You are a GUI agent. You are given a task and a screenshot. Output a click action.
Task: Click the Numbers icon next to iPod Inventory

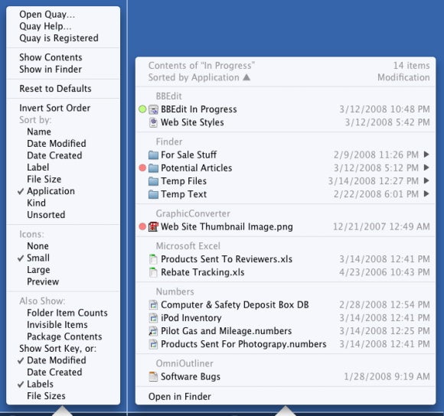[x=153, y=318]
